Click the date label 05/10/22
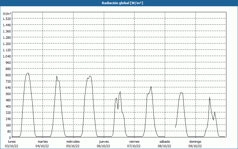The width and height of the screenshot is (238, 149). click(x=73, y=146)
